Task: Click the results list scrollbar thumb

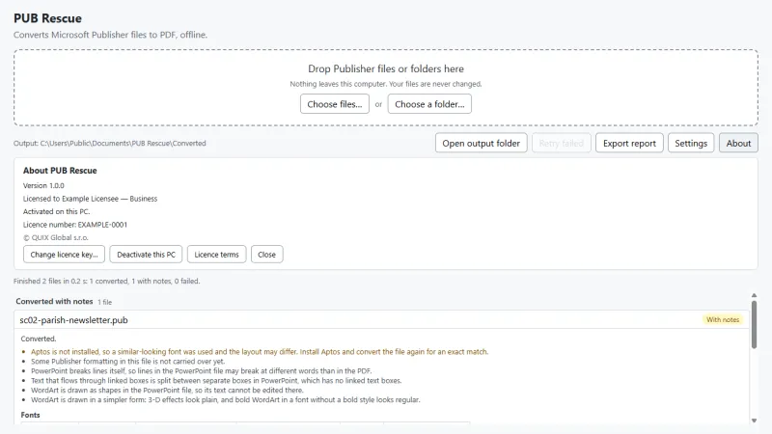Action: pos(754,325)
